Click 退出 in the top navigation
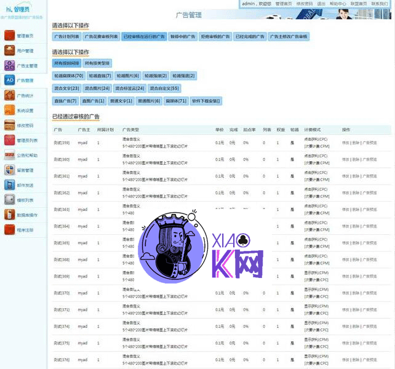This screenshot has height=369, width=395. (x=321, y=4)
